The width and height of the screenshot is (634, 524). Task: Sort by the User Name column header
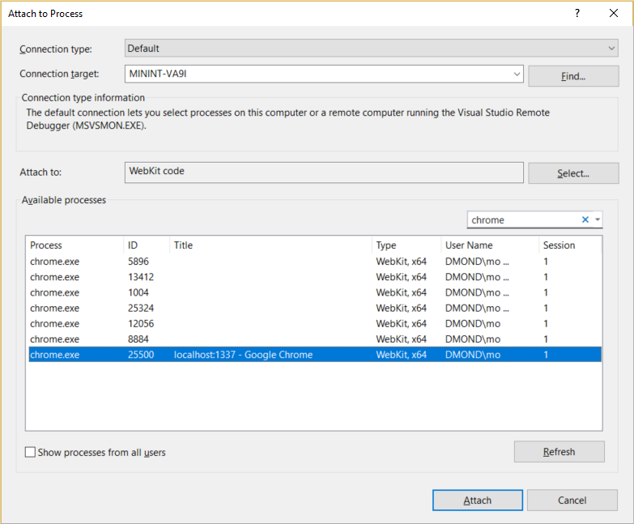pos(490,245)
